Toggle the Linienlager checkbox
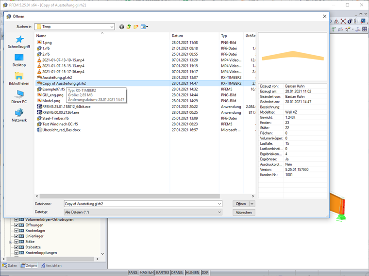 point(17,236)
